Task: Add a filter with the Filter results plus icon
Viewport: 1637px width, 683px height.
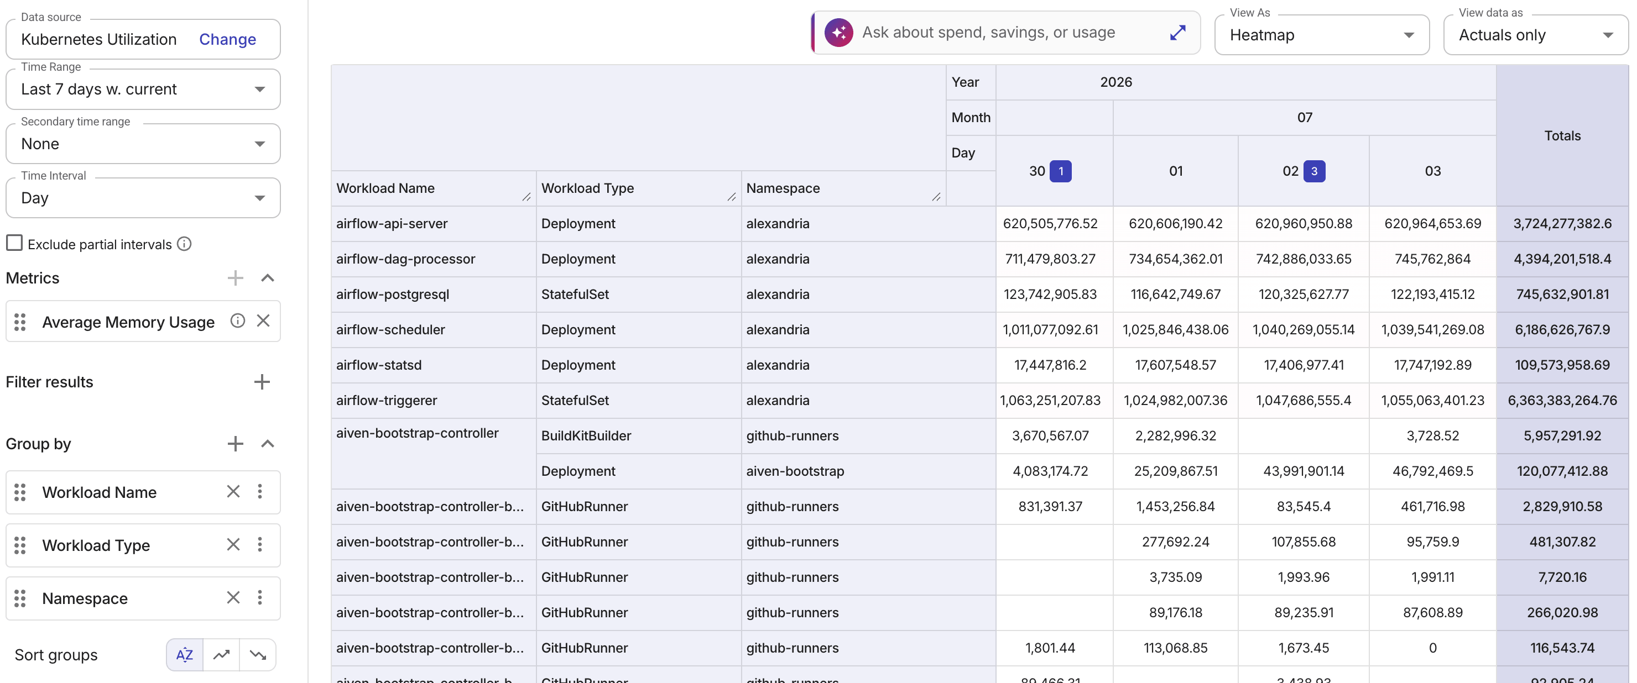Action: [x=262, y=381]
